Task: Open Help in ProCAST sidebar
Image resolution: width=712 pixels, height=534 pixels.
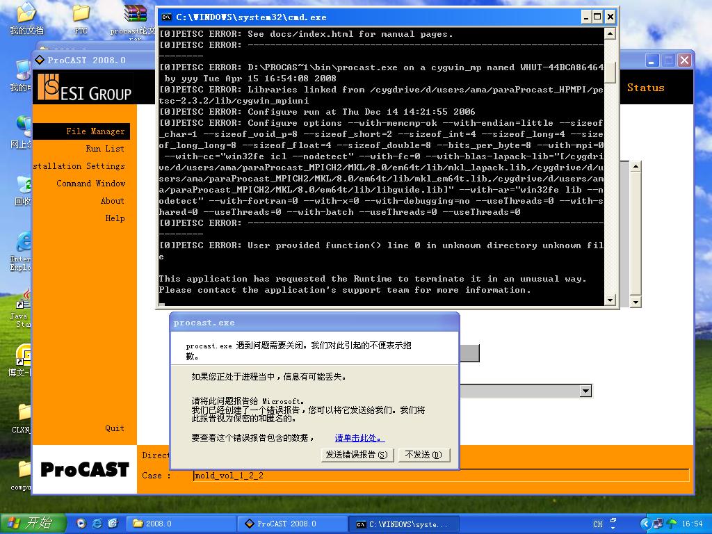Action: [x=115, y=218]
